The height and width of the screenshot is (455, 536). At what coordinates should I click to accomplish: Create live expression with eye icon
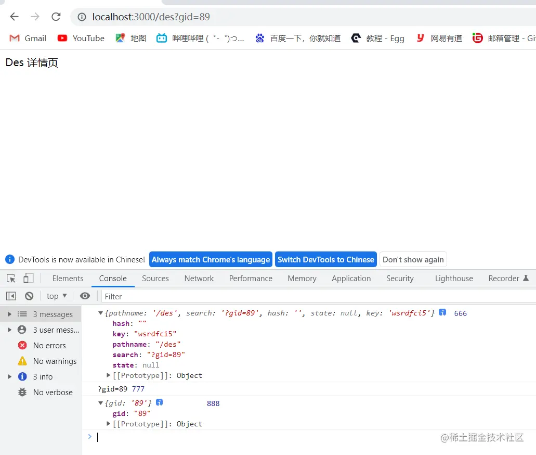point(85,296)
